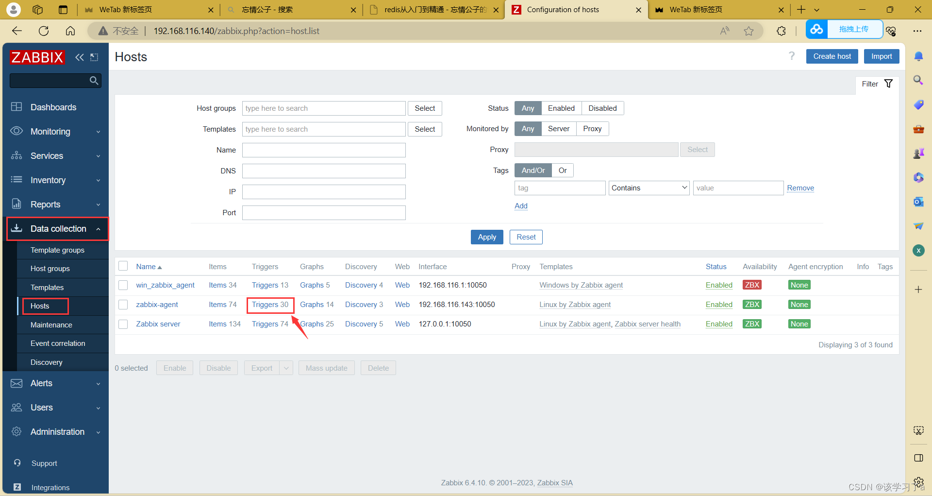Open a new browser tab
Screen dimensions: 932x496
point(801,10)
